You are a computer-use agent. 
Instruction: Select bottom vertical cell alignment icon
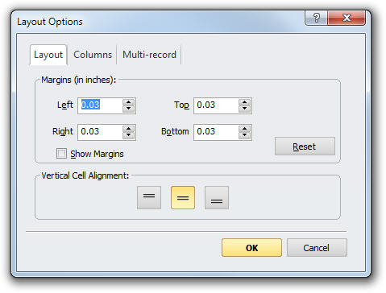(x=217, y=197)
